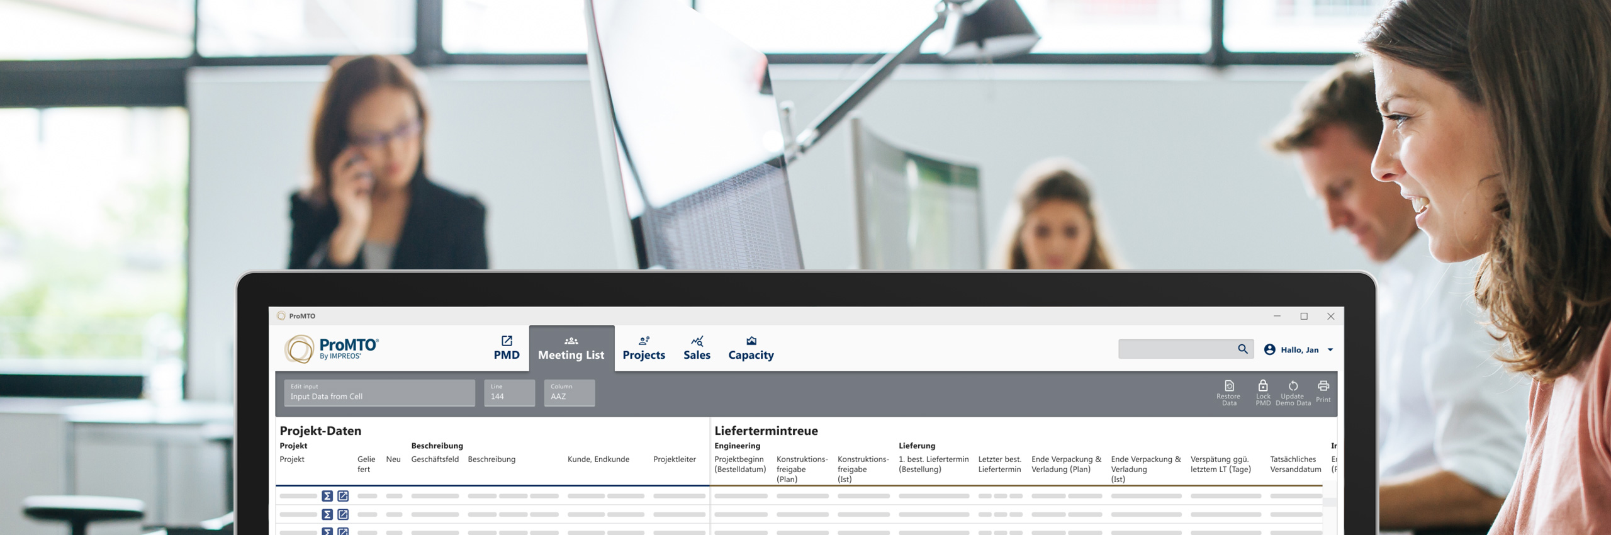Select the Capacity tab
The image size is (1611, 535).
pos(751,348)
